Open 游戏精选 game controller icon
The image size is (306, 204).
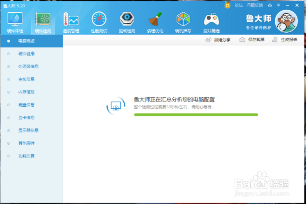[211, 19]
